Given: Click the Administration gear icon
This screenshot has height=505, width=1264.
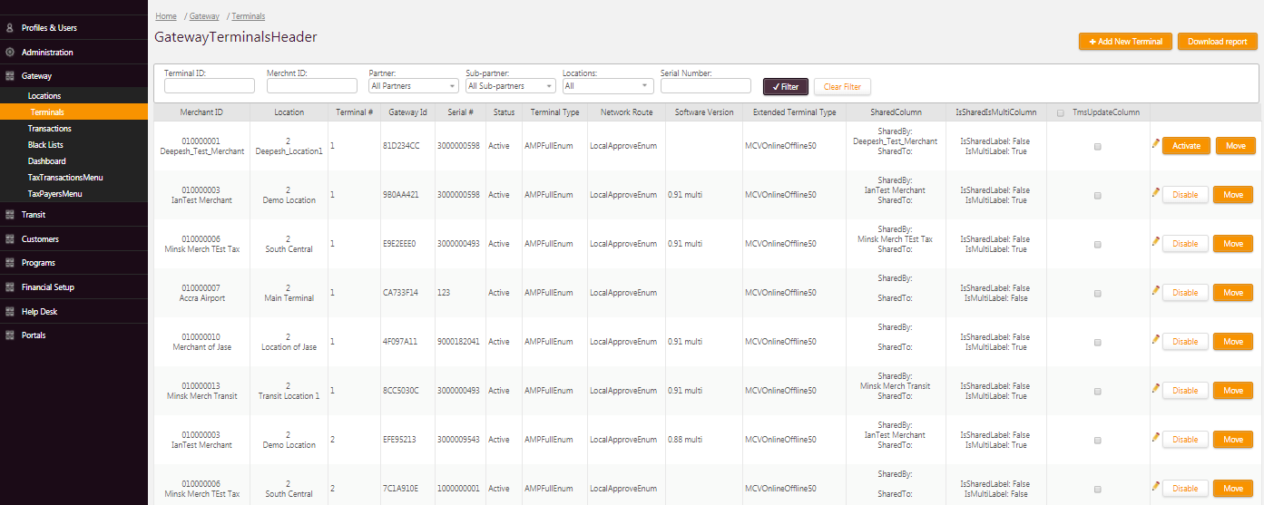Looking at the screenshot, I should point(10,53).
